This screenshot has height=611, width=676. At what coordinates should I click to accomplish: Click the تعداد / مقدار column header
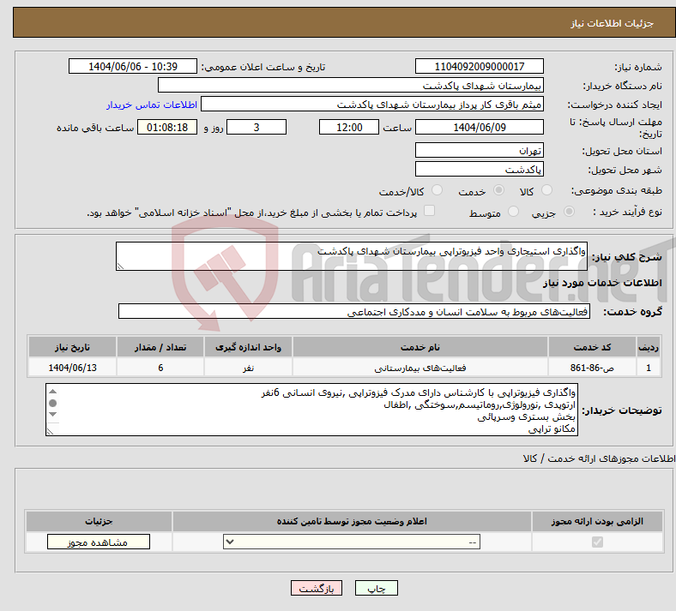[x=160, y=347]
